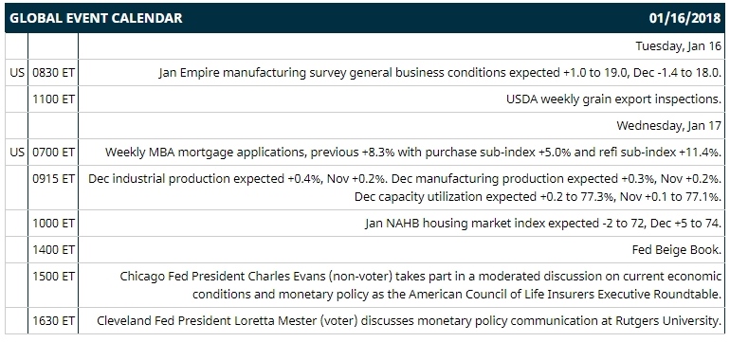
Task: Select Jan NAHB housing market index entry
Action: [x=543, y=224]
